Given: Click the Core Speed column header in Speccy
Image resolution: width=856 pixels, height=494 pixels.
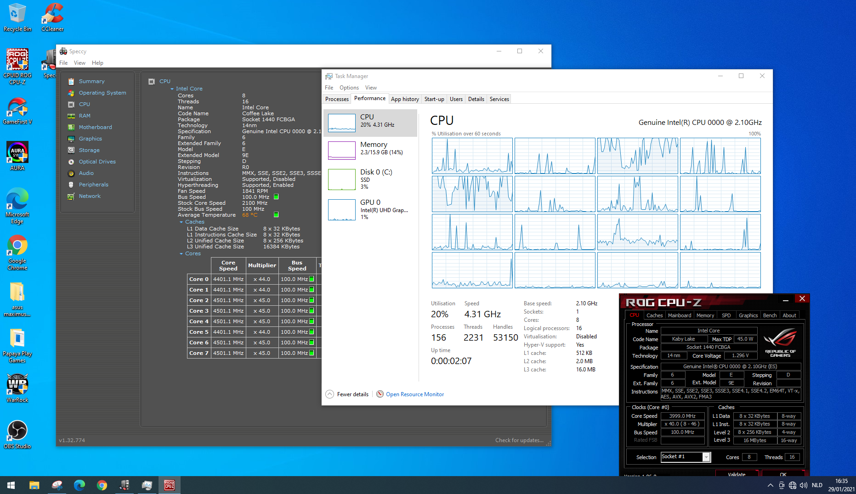Looking at the screenshot, I should [228, 266].
